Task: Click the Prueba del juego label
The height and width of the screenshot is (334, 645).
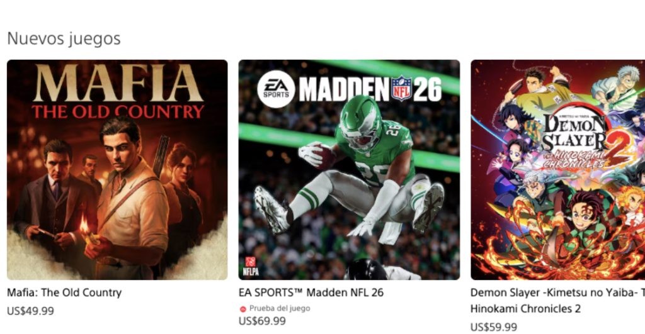Action: pyautogui.click(x=280, y=308)
